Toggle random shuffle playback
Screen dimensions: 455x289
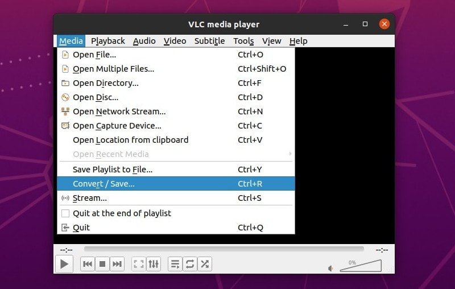pos(205,264)
